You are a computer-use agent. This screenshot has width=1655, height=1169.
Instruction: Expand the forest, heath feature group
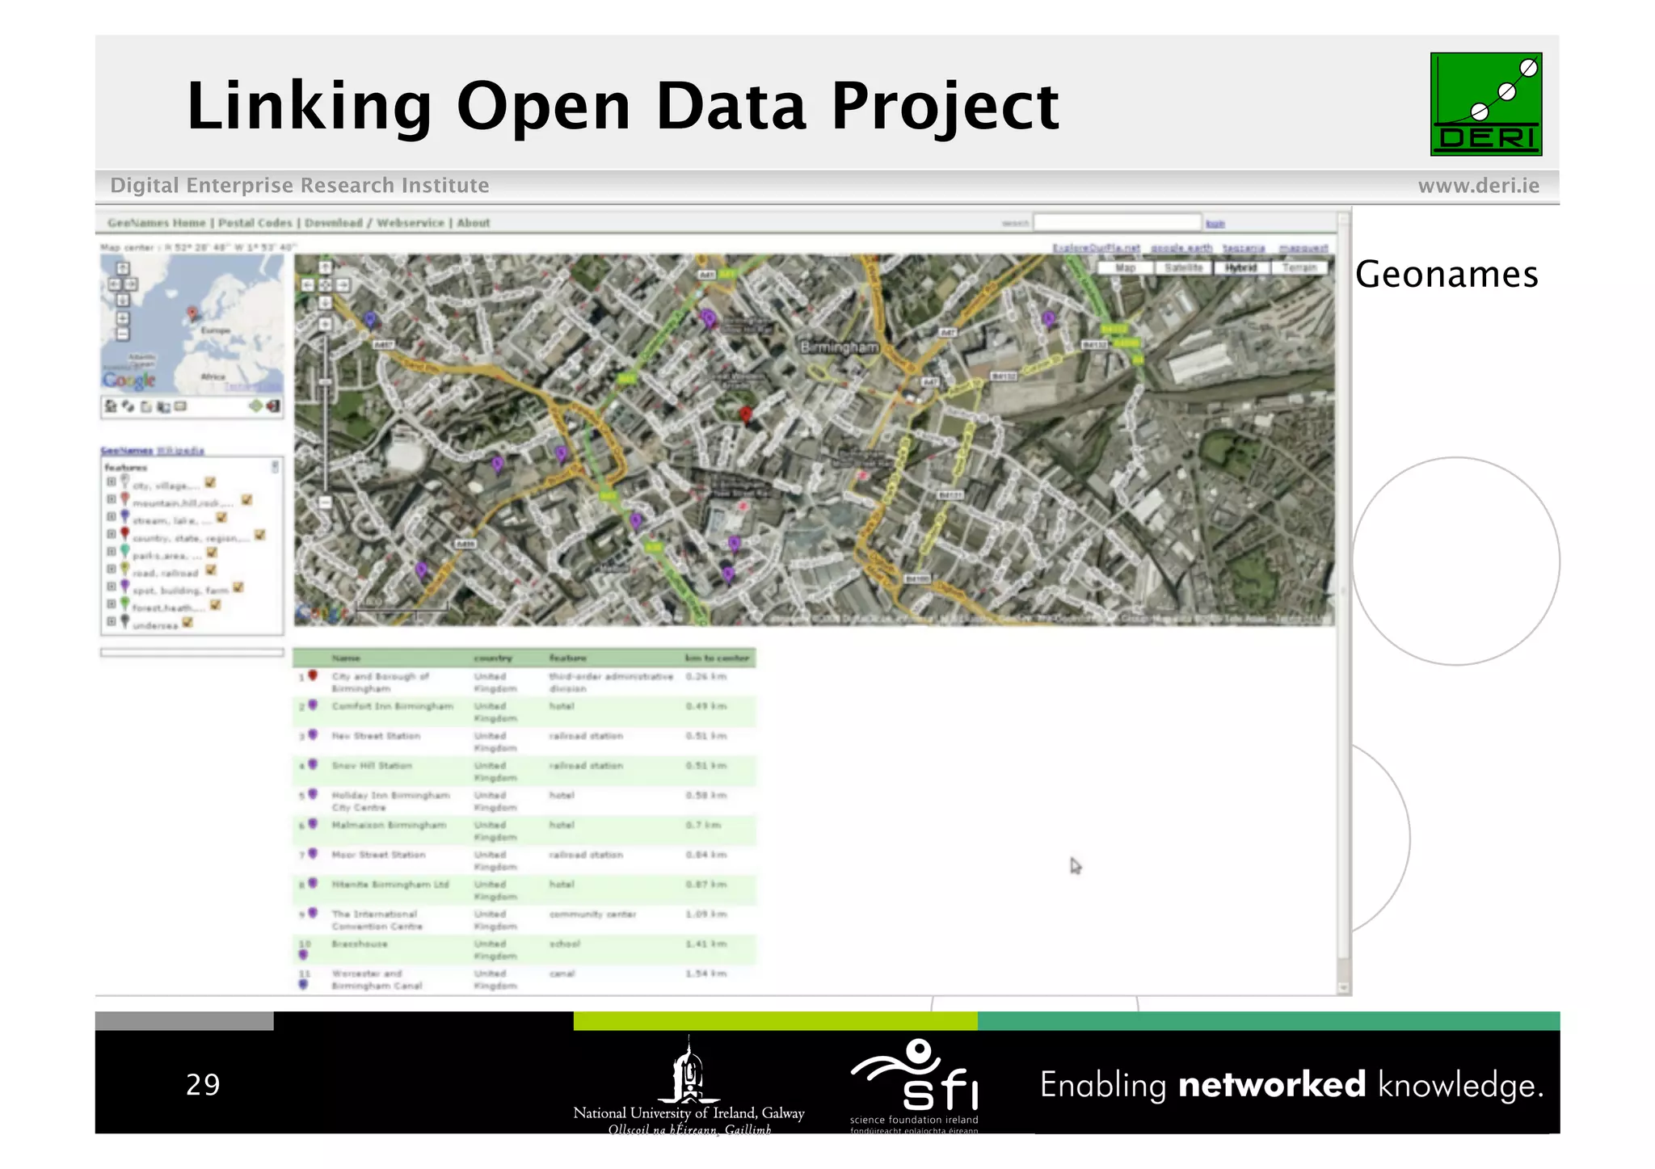coord(112,605)
